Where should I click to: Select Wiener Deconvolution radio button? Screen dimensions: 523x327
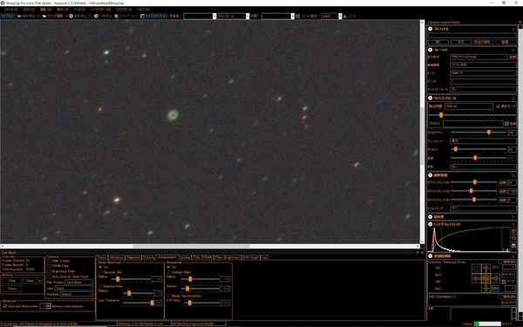click(168, 296)
